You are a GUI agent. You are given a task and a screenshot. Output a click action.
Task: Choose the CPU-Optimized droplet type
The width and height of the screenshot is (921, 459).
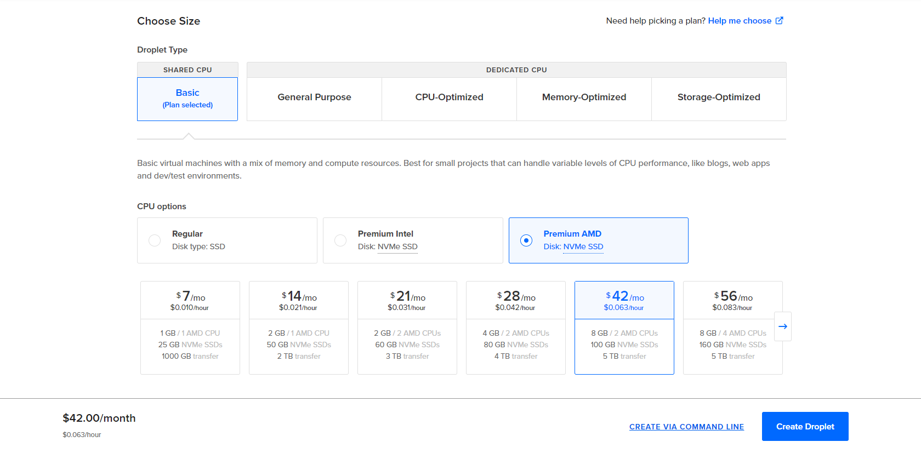449,99
